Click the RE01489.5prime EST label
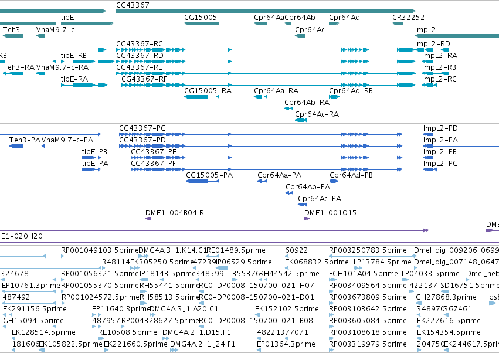This screenshot has height=353, width=499. tap(236, 250)
